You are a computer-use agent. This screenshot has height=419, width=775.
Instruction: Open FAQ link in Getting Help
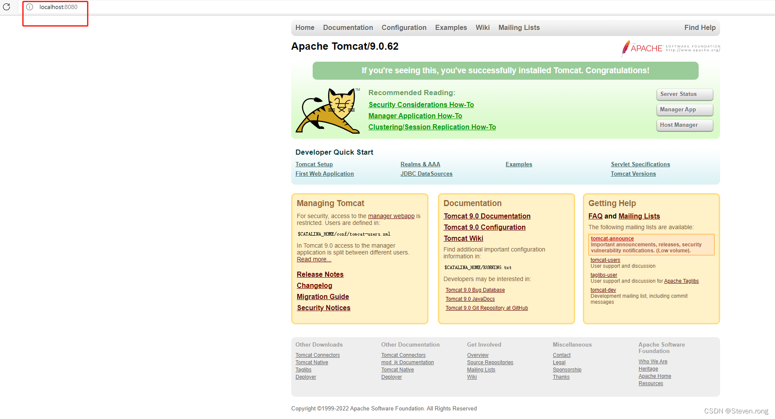point(595,216)
